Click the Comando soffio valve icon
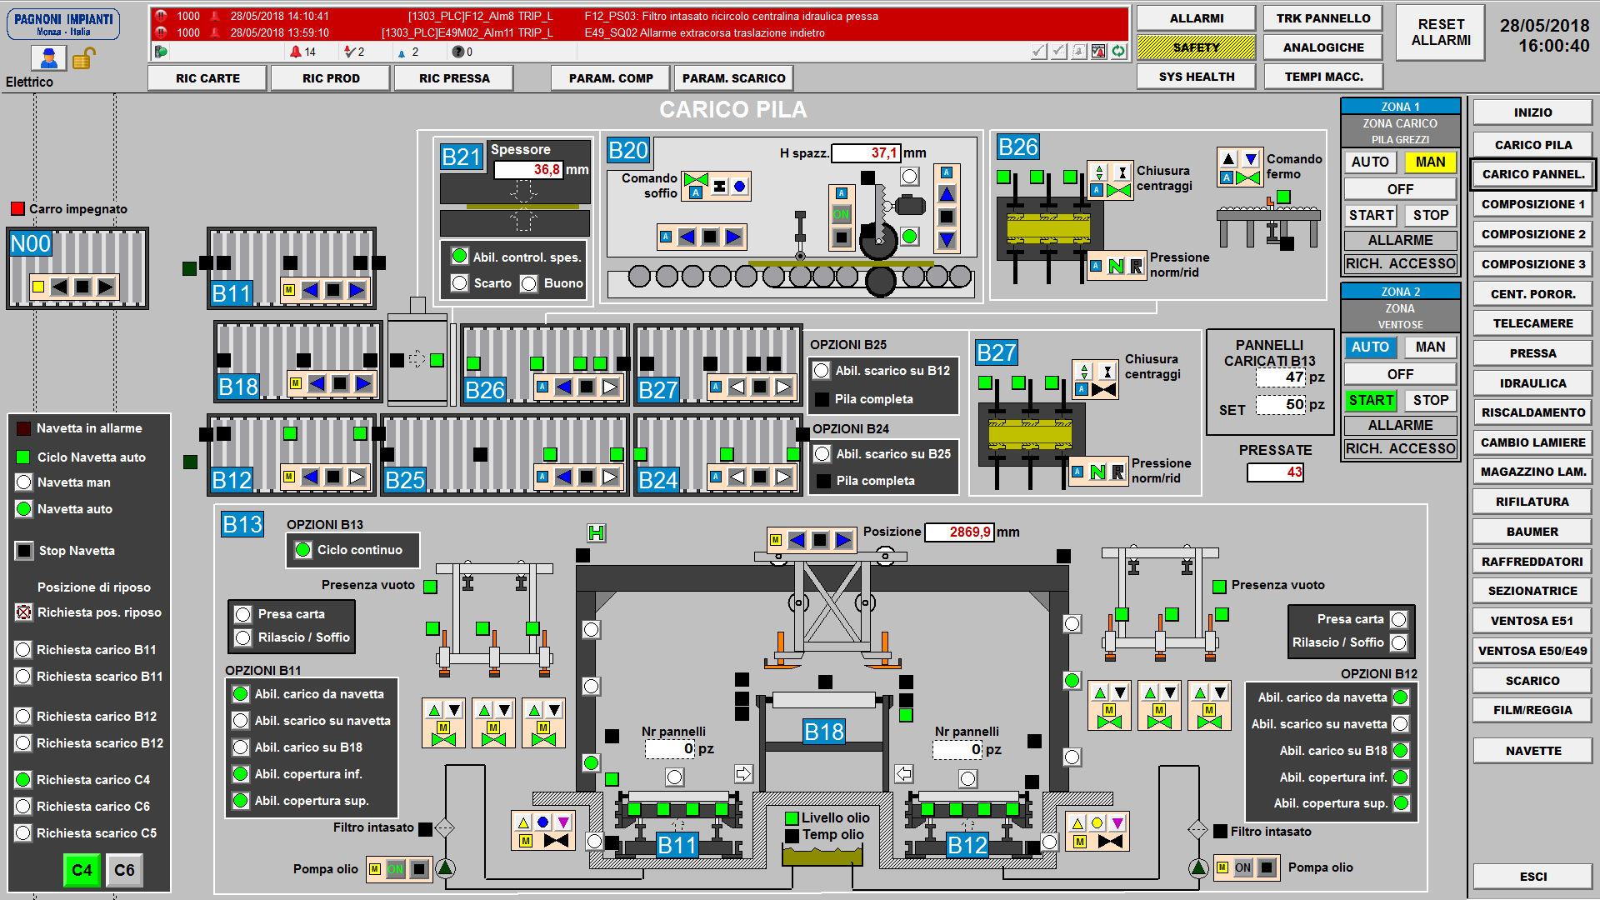 [696, 180]
